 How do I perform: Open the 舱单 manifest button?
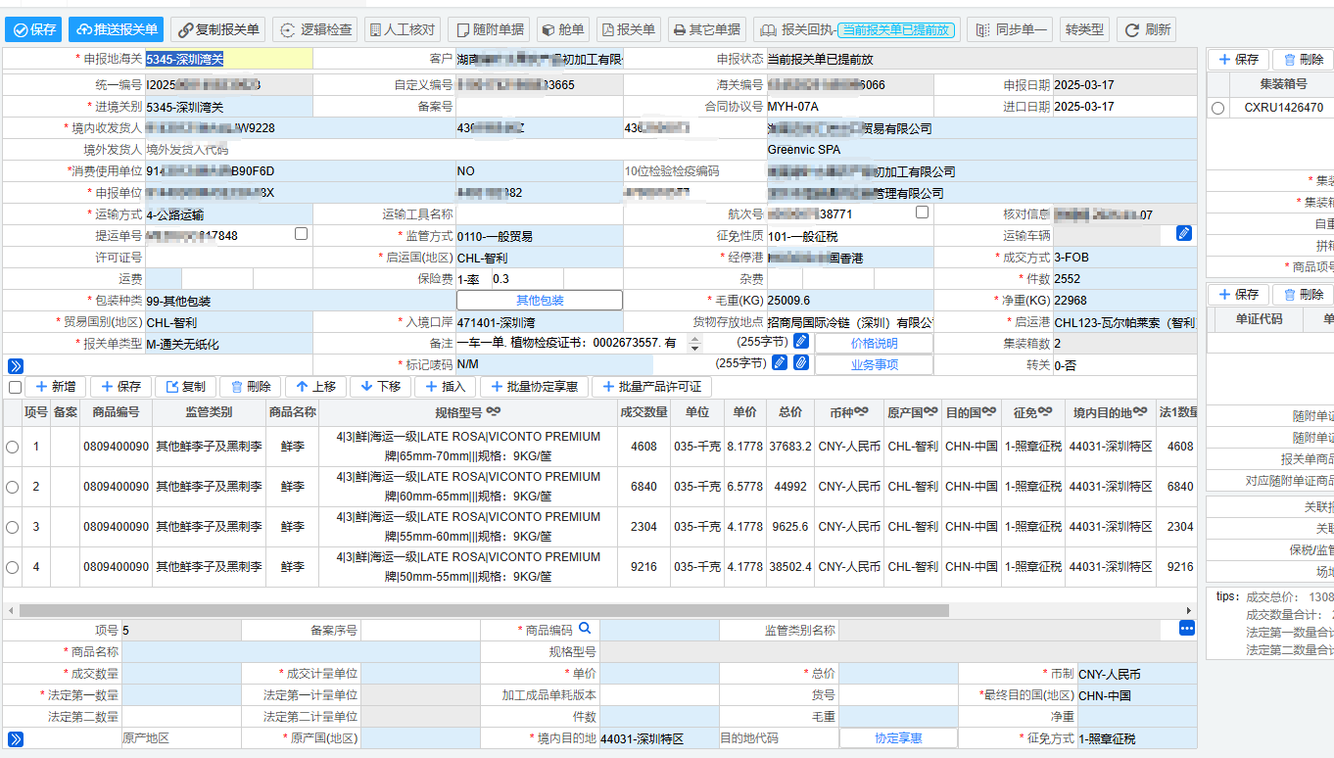[563, 29]
